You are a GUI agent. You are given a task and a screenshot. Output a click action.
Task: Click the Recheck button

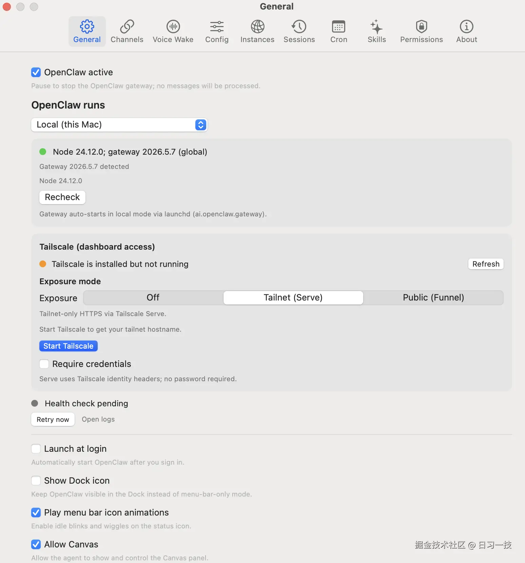62,197
